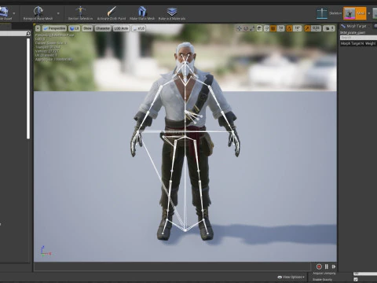377x283 pixels.
Task: Open the View Options menu
Action: [x=291, y=277]
